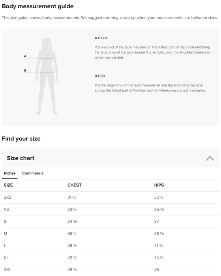
Task: Click the 2XL size label
Action: tap(7, 270)
